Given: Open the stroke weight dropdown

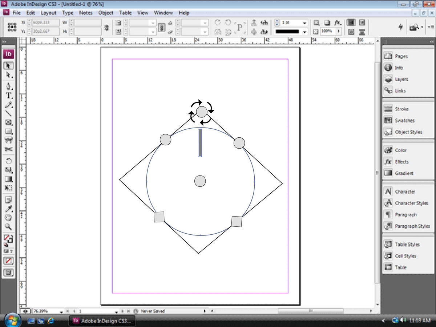Looking at the screenshot, I should point(304,23).
